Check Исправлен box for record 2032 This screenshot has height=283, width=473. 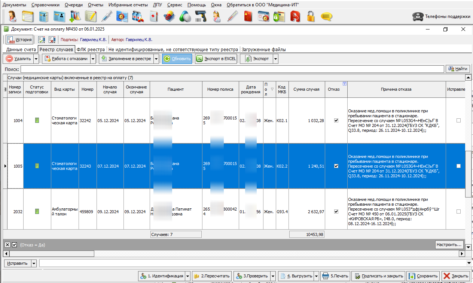[x=458, y=211]
